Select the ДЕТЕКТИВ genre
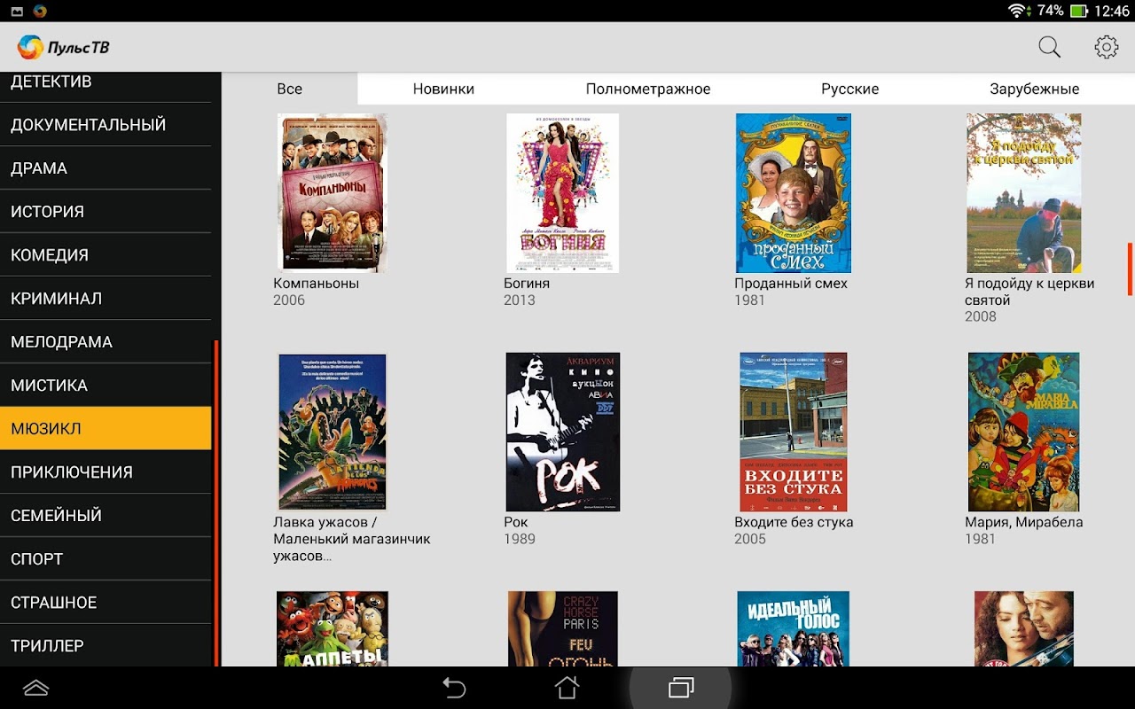The image size is (1135, 709). (106, 87)
